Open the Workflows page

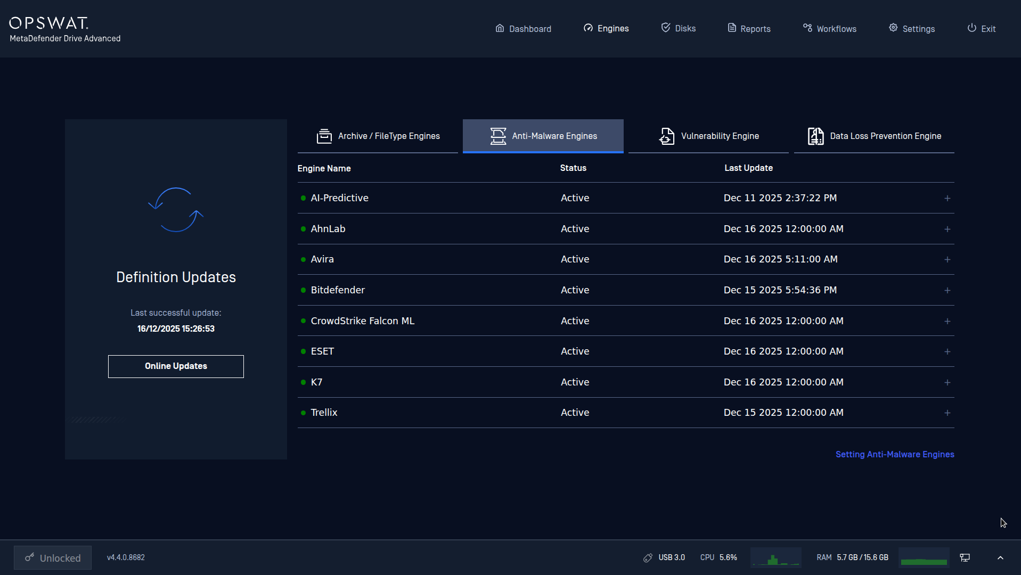coord(829,29)
